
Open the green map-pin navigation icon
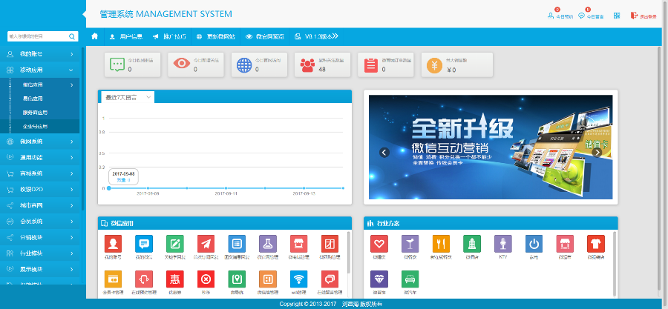(x=237, y=279)
